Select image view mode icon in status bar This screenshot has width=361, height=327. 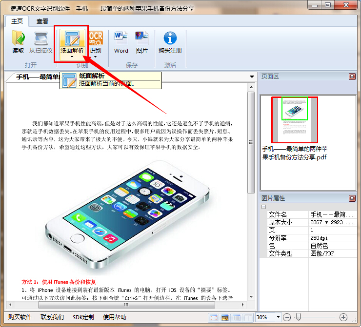225,318
